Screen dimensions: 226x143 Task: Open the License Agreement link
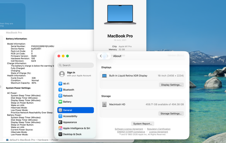click(x=158, y=132)
